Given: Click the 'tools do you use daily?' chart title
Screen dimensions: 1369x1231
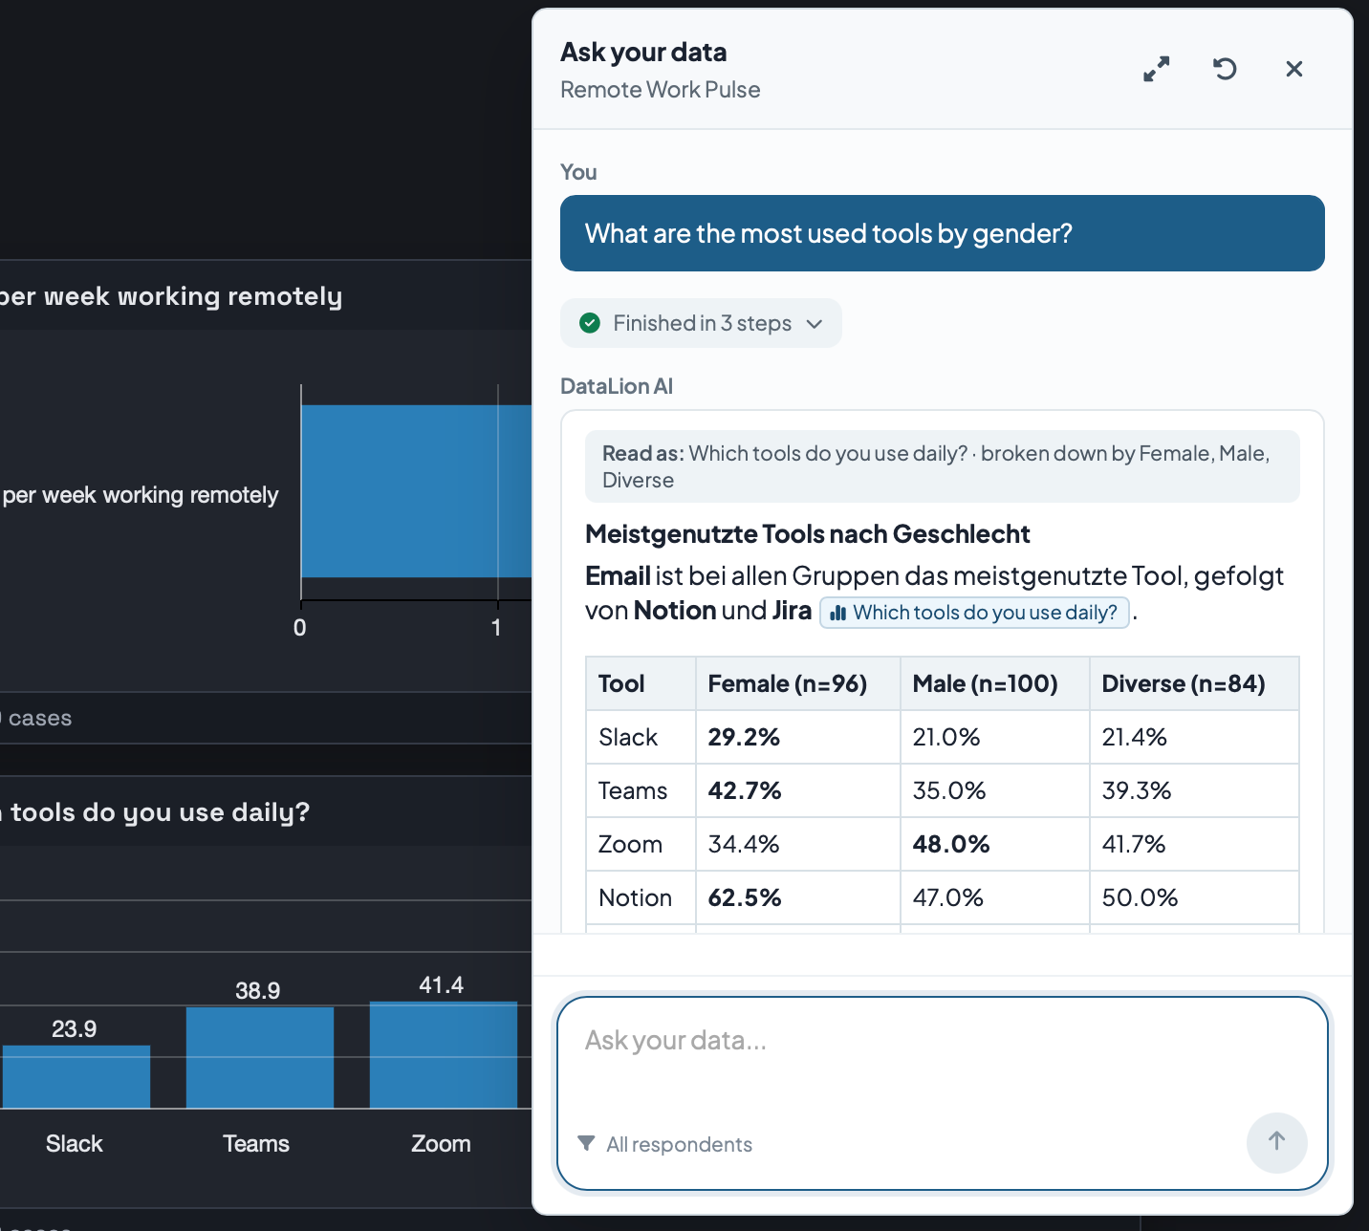Looking at the screenshot, I should 160,812.
